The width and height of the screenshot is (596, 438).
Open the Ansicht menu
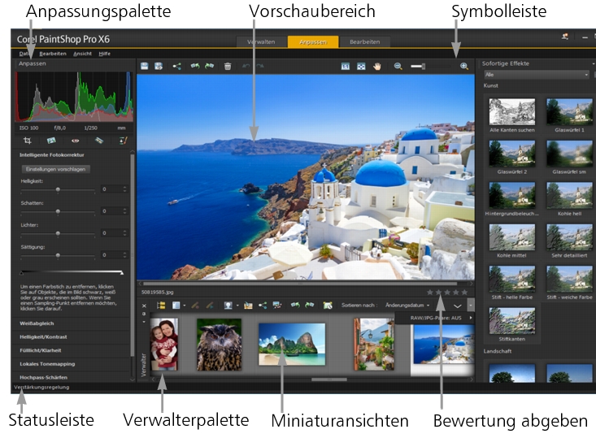click(82, 53)
